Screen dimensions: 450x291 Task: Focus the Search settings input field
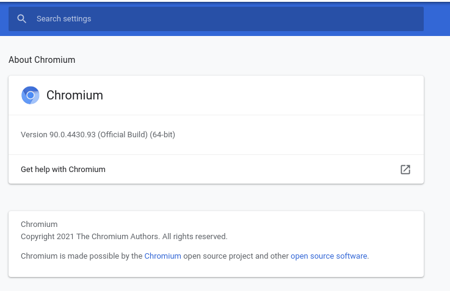click(x=216, y=19)
